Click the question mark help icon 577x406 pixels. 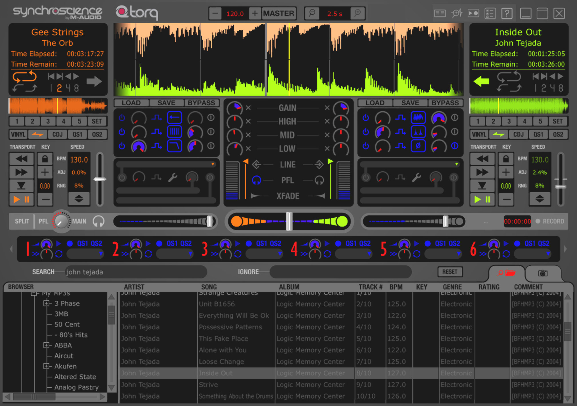point(507,13)
